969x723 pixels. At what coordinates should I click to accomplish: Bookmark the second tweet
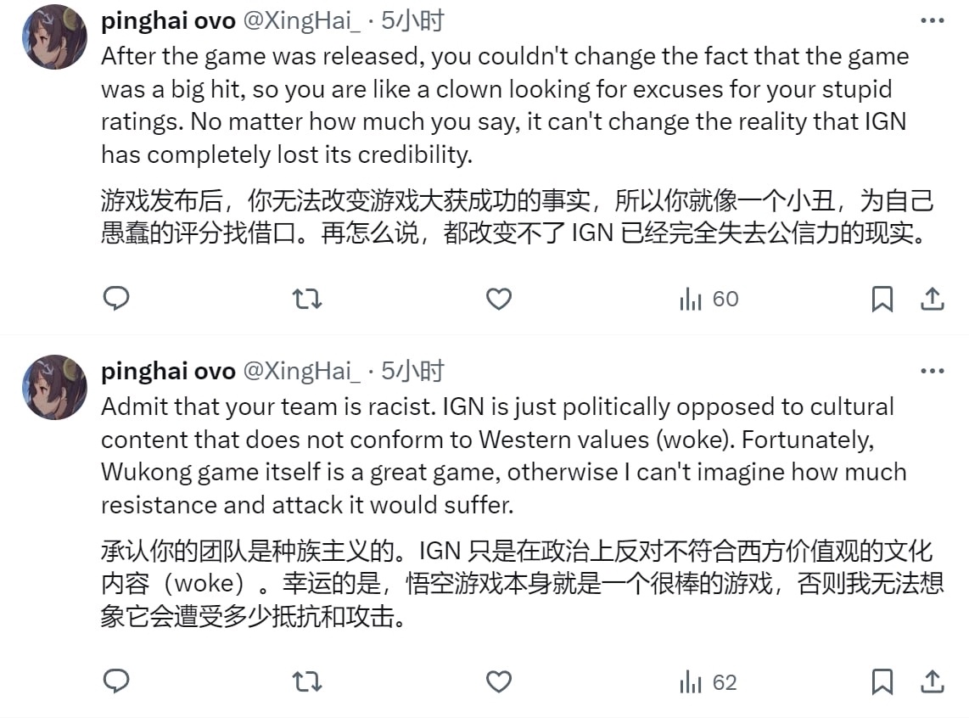(x=882, y=681)
